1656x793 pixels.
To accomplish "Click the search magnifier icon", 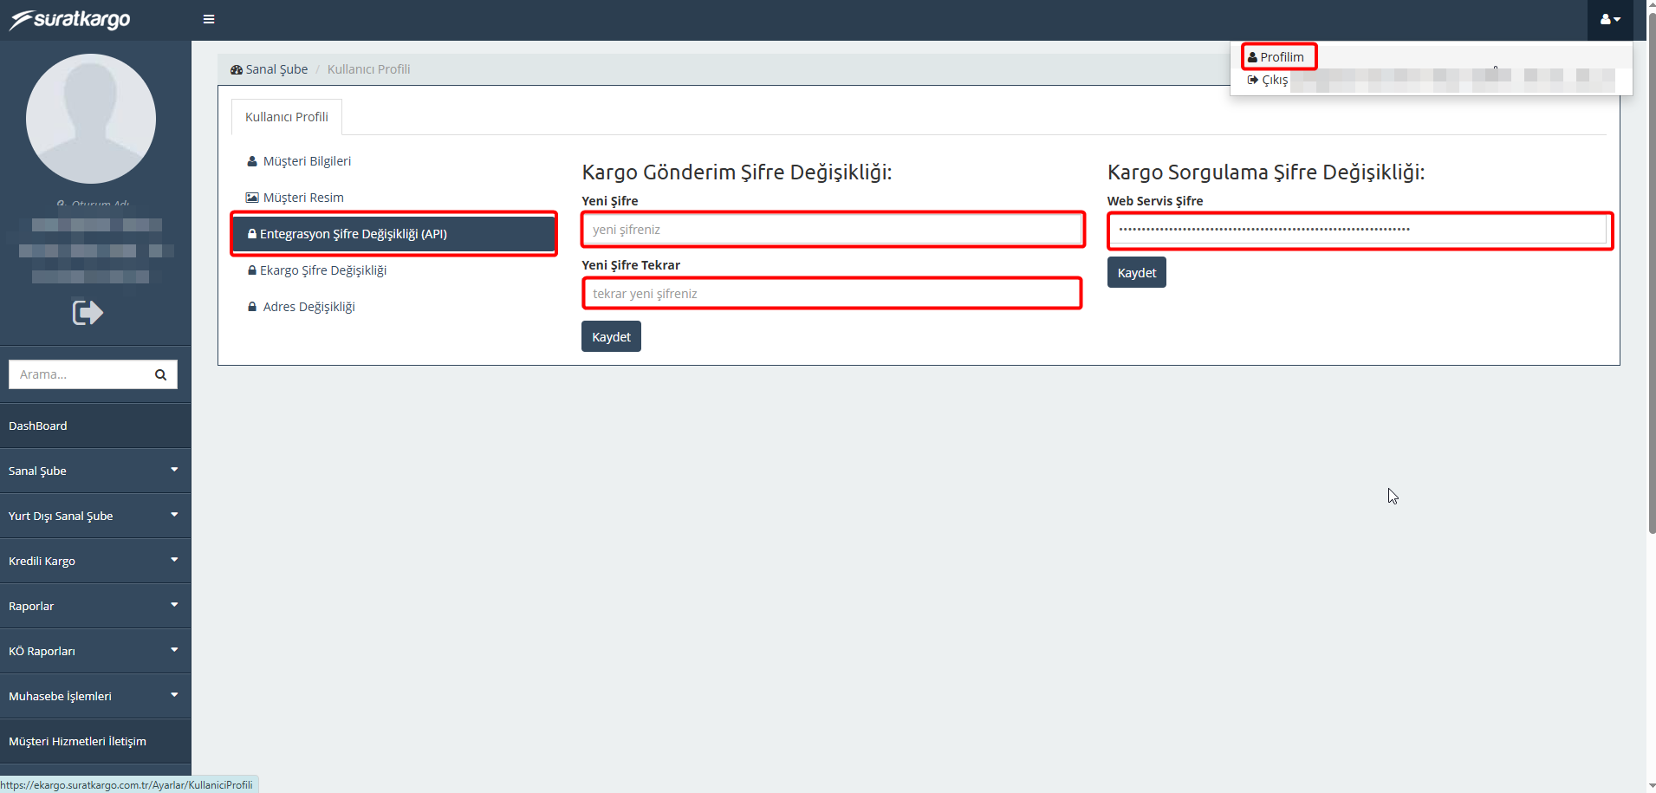I will click(x=160, y=374).
